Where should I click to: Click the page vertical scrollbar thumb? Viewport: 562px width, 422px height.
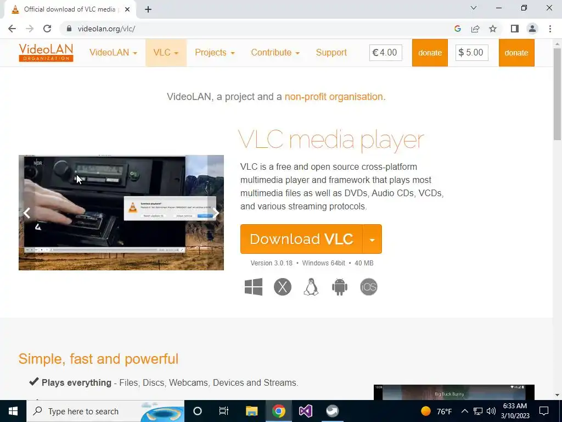(x=558, y=93)
